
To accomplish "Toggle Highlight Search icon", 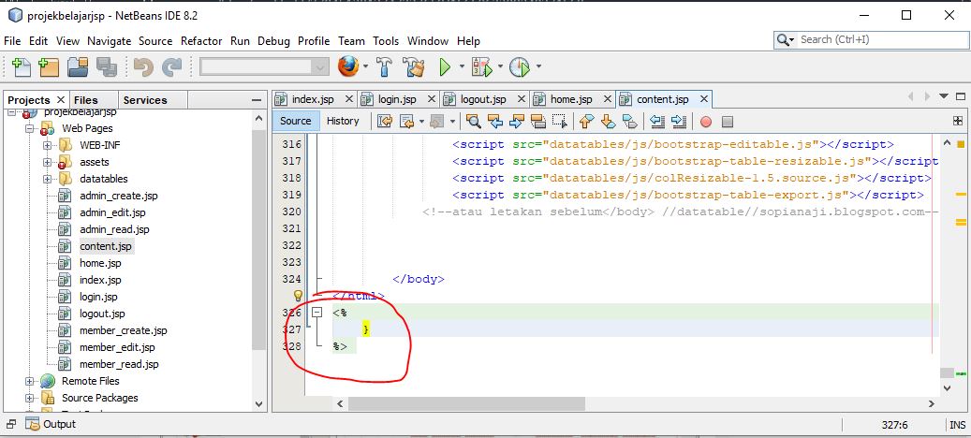I will [x=538, y=122].
